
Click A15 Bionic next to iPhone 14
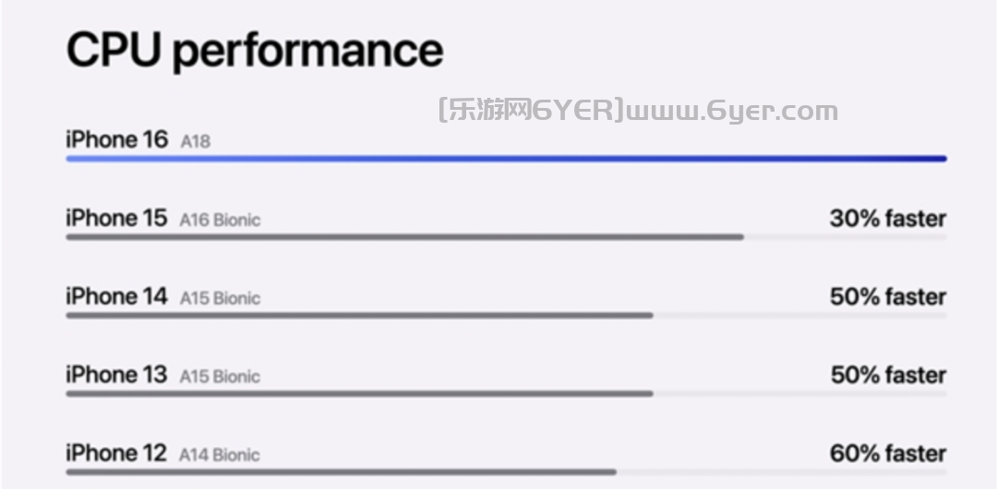(220, 299)
